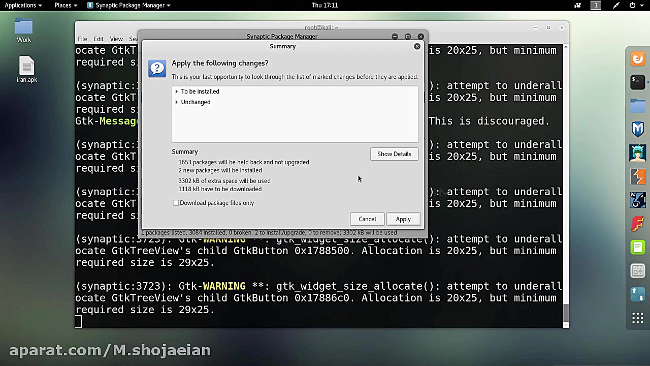Viewport: 650px width, 366px height.
Task: Launch Armitage from the dock
Action: pyautogui.click(x=637, y=152)
